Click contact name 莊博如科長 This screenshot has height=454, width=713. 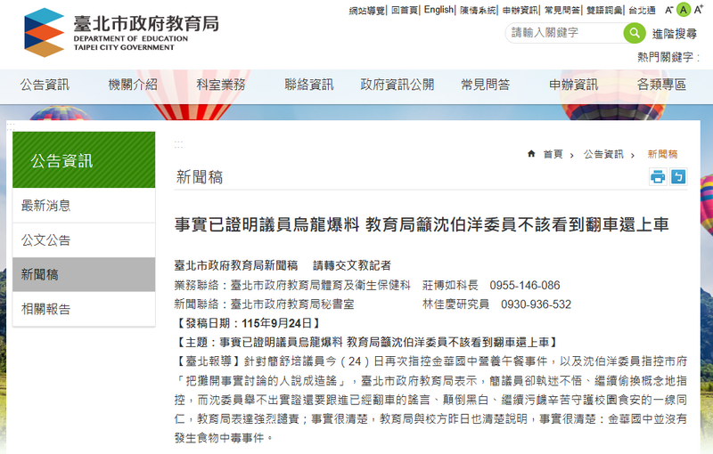pyautogui.click(x=450, y=285)
